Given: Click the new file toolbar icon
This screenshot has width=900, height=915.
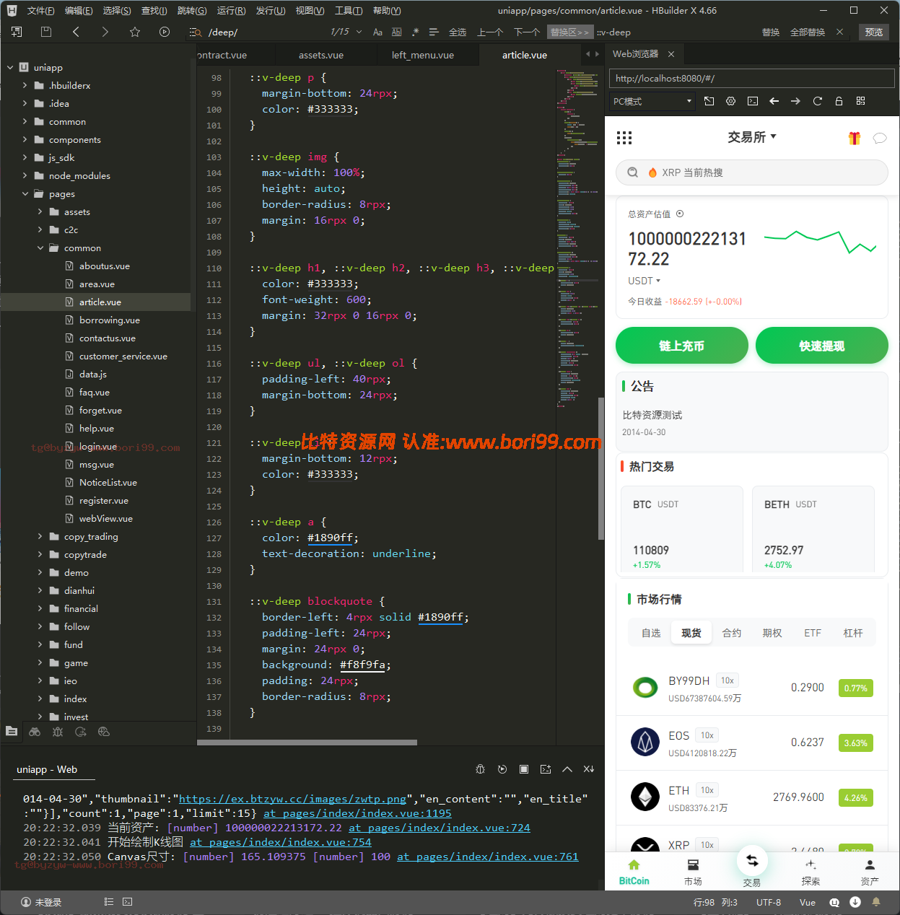Looking at the screenshot, I should (x=17, y=32).
